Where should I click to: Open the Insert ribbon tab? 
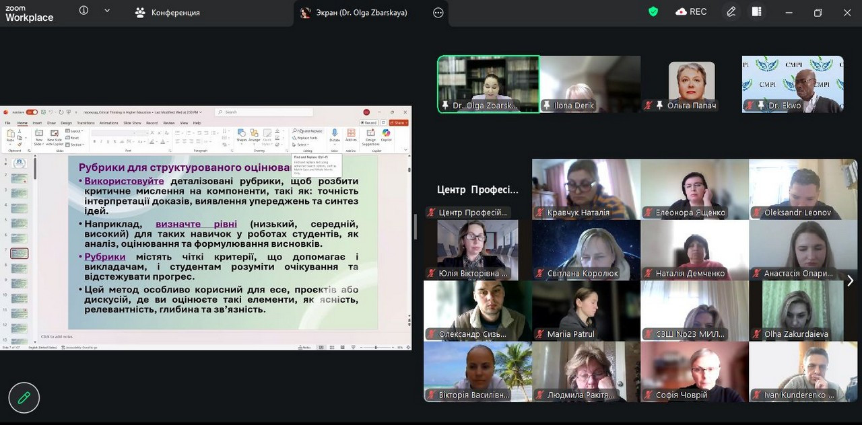coord(37,123)
